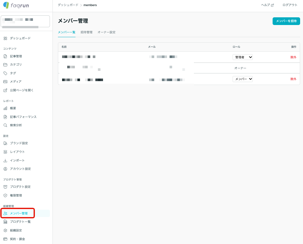Switch to the メンバー一覧 tab
The width and height of the screenshot is (303, 244).
tap(67, 32)
